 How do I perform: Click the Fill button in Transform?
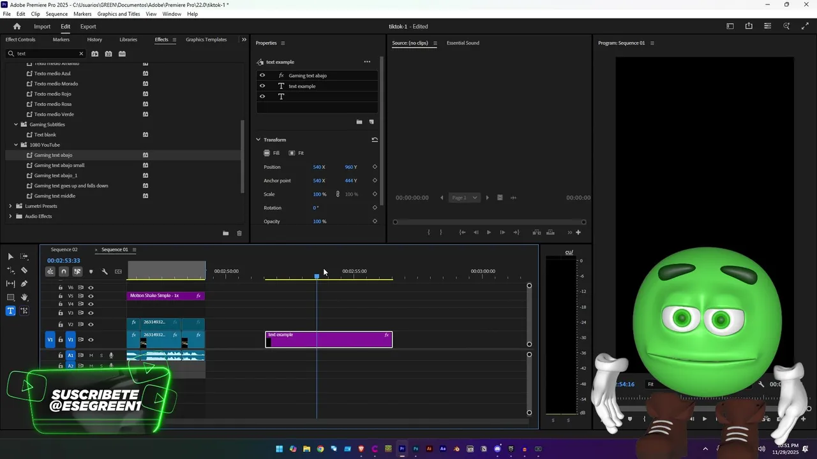[x=272, y=153]
